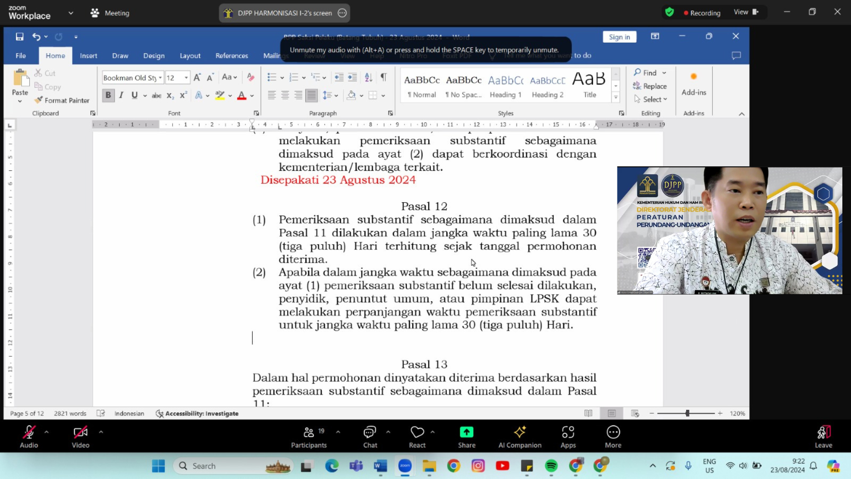The image size is (851, 479).
Task: Open Zoom More options
Action: (613, 437)
